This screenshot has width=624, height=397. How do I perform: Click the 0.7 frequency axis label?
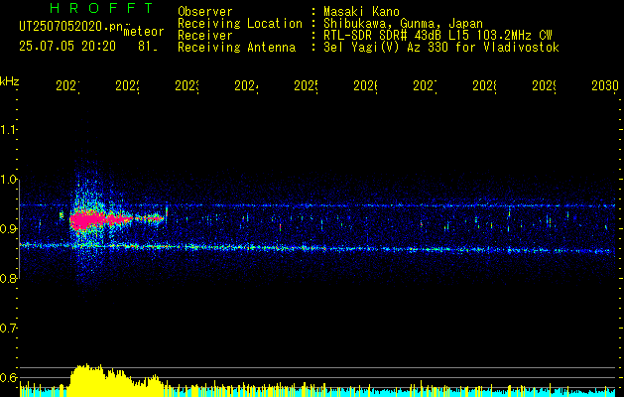pyautogui.click(x=8, y=329)
